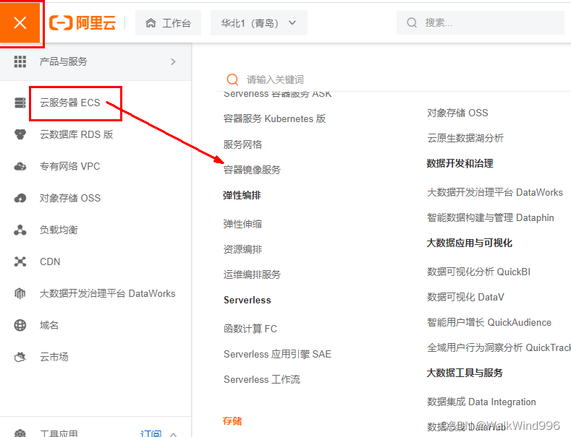The width and height of the screenshot is (571, 437).
Task: Click the 对象存储 OSS icon in sidebar
Action: (x=20, y=198)
